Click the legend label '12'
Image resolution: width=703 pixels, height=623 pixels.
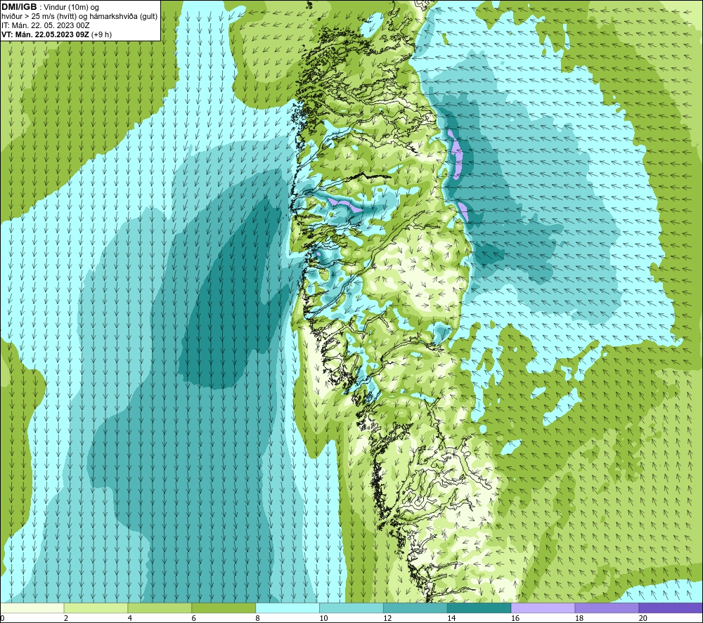(x=387, y=618)
